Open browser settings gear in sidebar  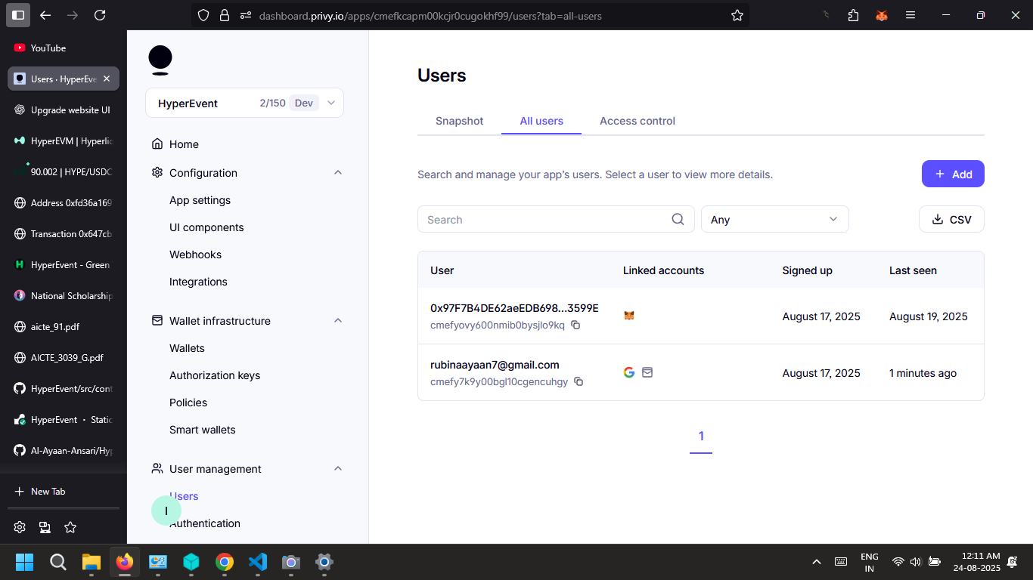[x=20, y=527]
